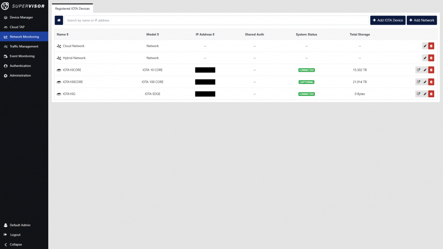Click Logout in the sidebar
This screenshot has height=249, width=443.
coord(15,235)
